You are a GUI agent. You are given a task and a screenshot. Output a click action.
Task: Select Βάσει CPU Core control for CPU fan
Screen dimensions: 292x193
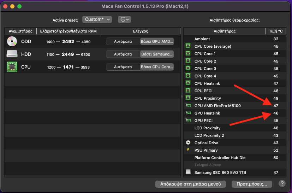click(157, 67)
